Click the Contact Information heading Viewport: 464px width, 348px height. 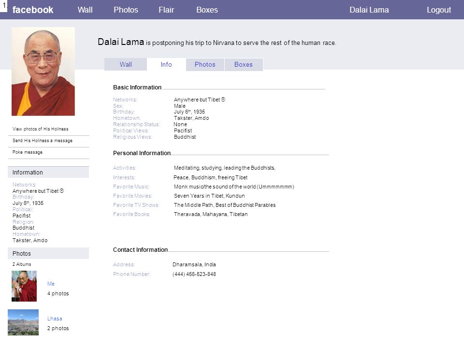140,250
